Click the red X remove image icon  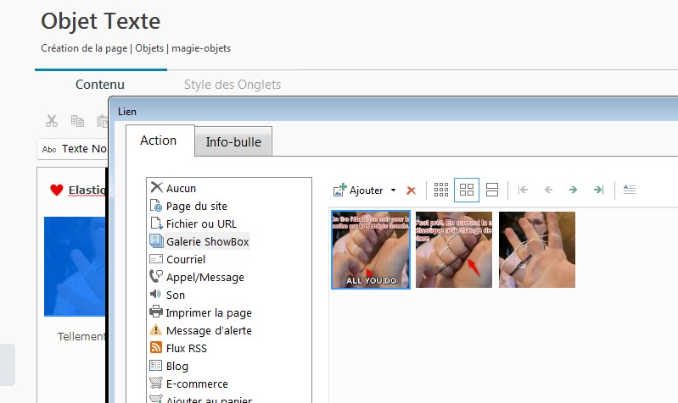click(x=412, y=190)
